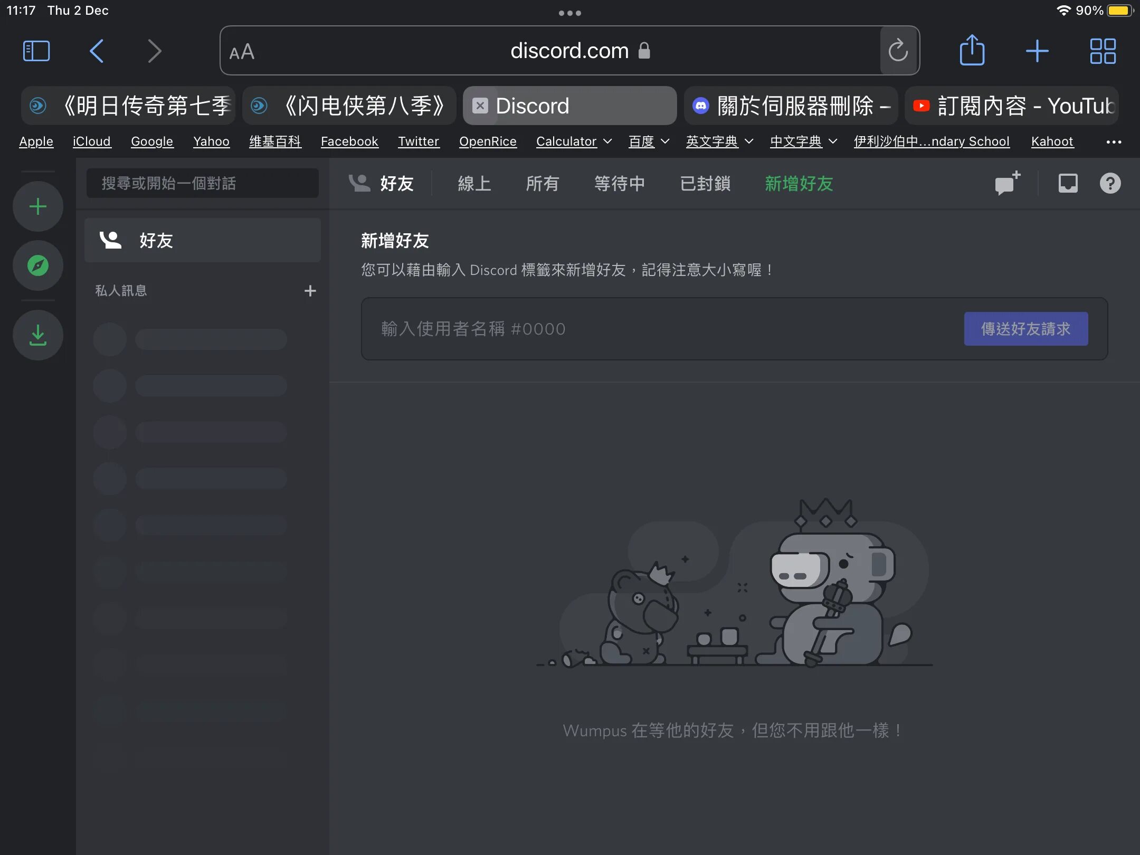Open Explore Public Servers compass icon
The image size is (1140, 855).
[37, 265]
